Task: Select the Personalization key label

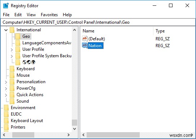Action: (x=31, y=82)
